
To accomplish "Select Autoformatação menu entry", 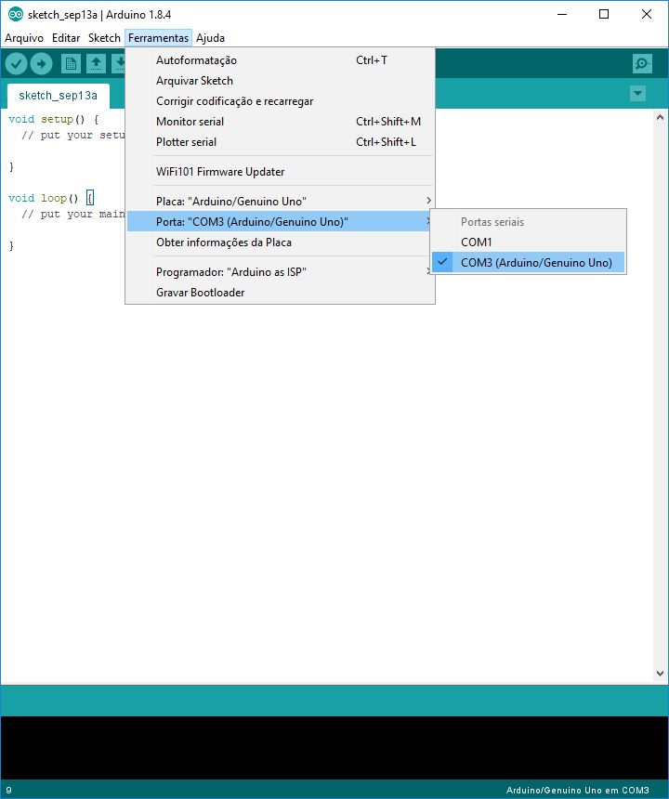I will point(280,60).
